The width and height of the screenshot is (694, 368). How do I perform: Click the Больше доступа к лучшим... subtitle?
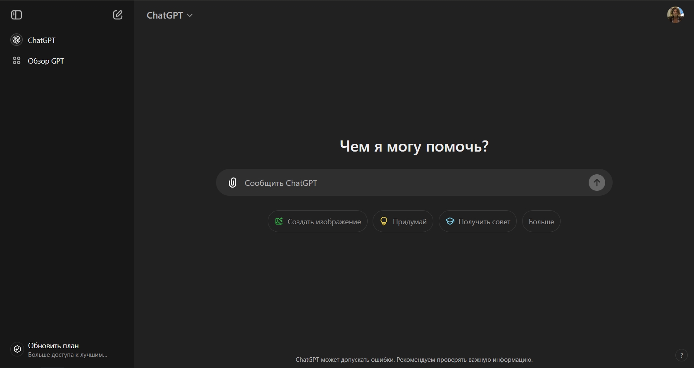pyautogui.click(x=68, y=355)
